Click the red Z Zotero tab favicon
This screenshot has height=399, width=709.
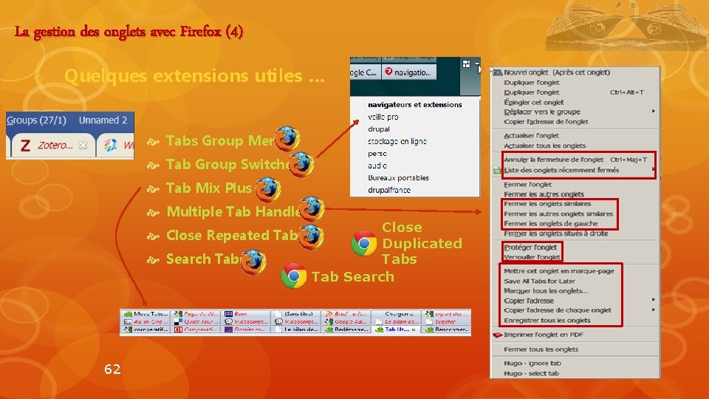[x=25, y=146]
